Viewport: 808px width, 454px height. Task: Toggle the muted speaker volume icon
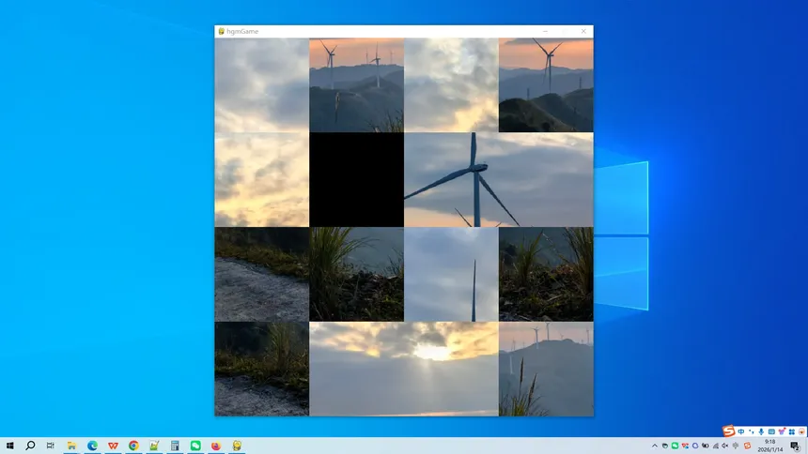[725, 446]
